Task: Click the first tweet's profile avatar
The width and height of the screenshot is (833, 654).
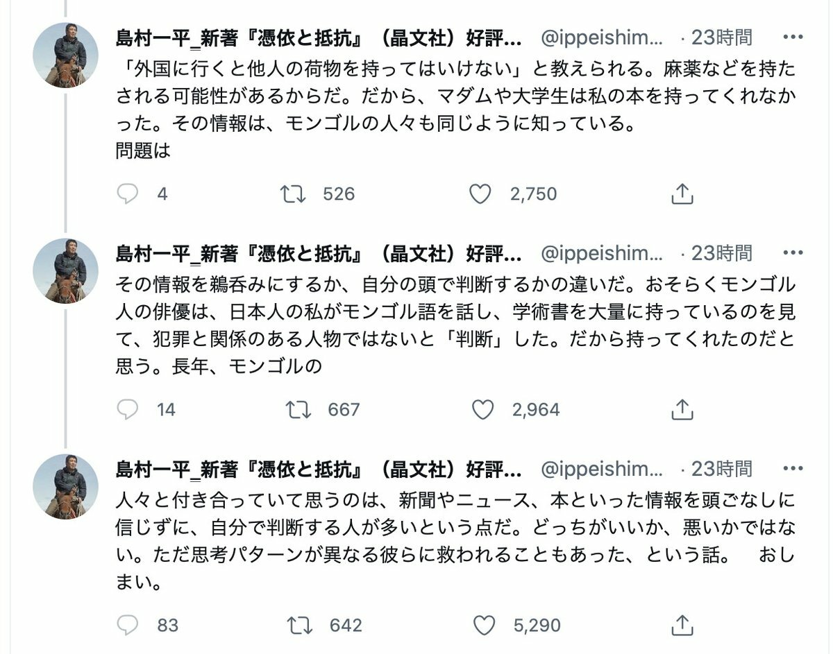Action: coord(66,55)
